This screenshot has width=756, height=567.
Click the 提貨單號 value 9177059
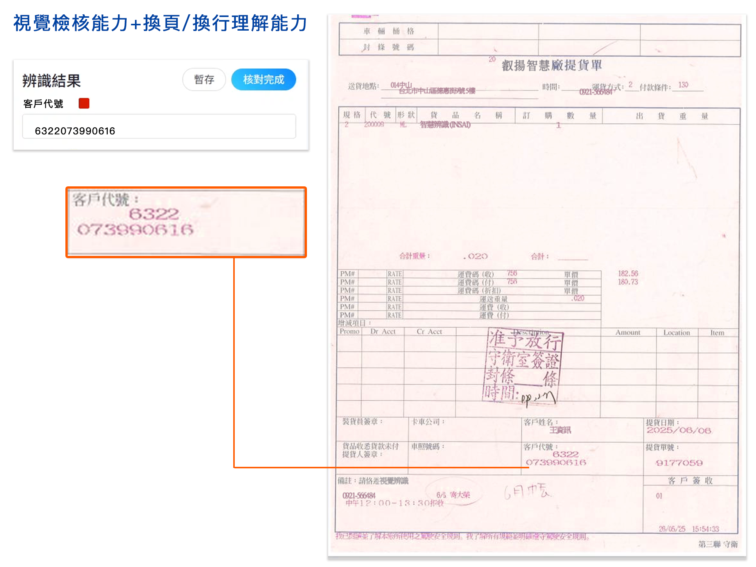pos(679,463)
